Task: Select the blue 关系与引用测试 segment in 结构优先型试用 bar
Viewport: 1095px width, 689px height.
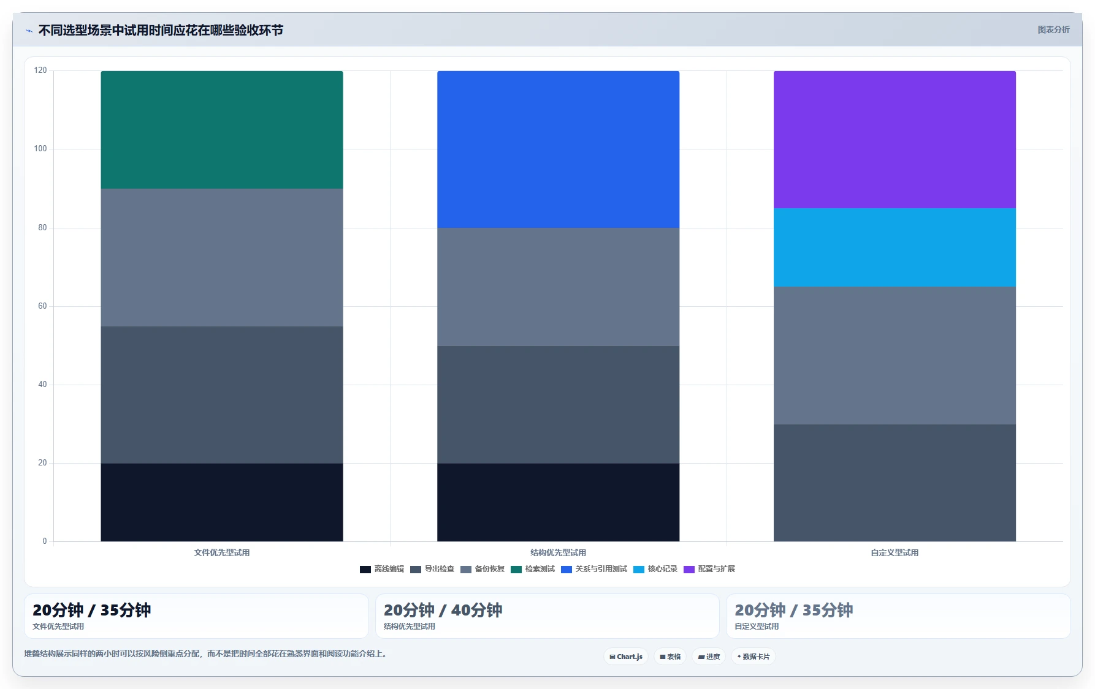Action: click(558, 149)
